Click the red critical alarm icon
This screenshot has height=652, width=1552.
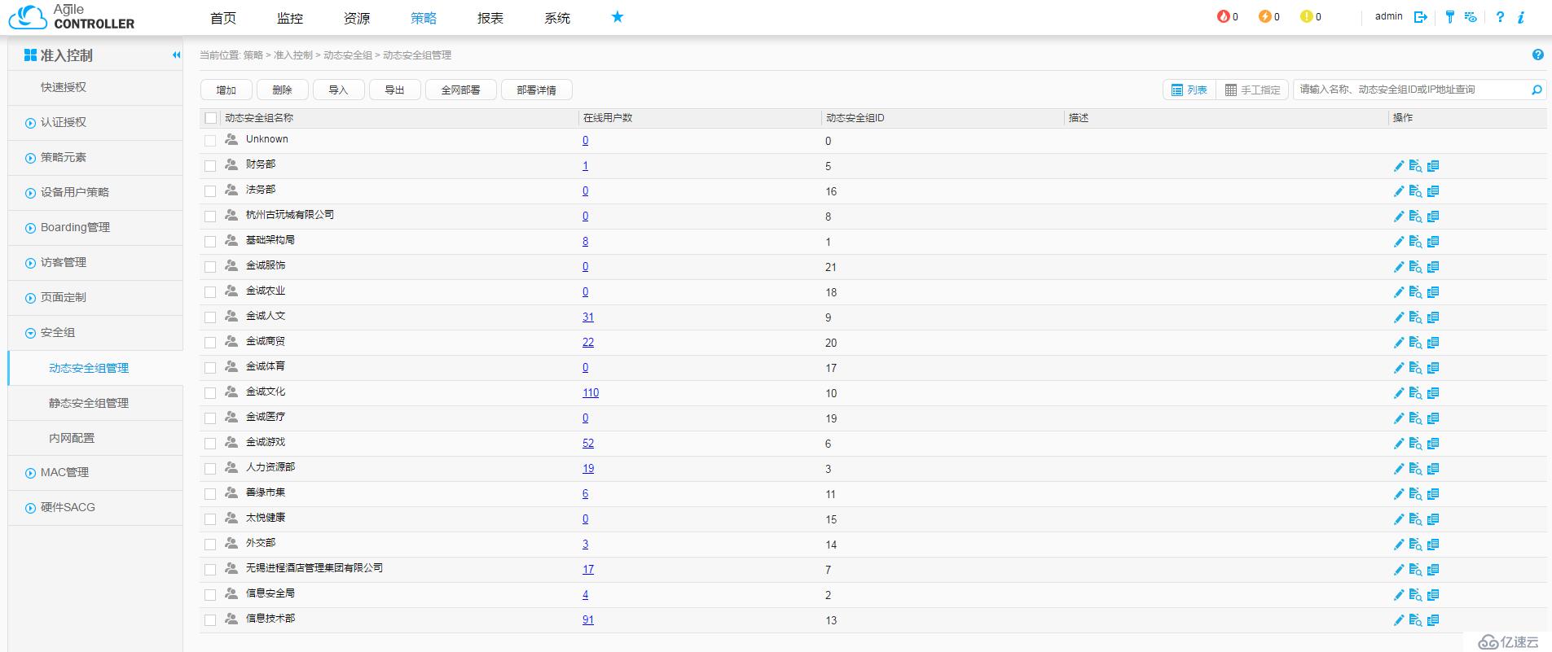pos(1223,16)
